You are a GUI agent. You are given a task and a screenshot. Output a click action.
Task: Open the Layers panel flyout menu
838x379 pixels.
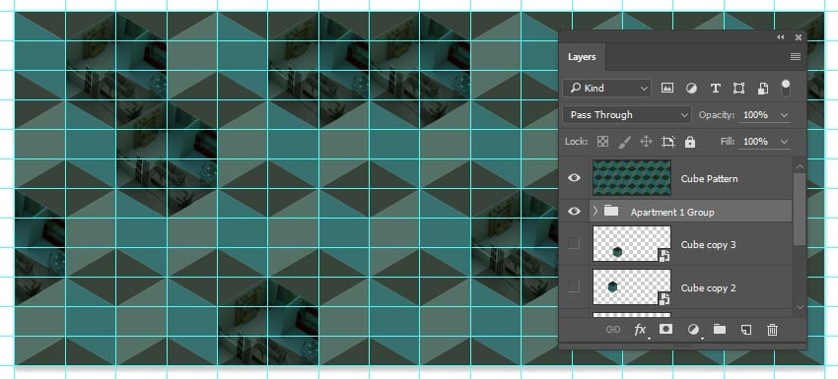tap(796, 56)
